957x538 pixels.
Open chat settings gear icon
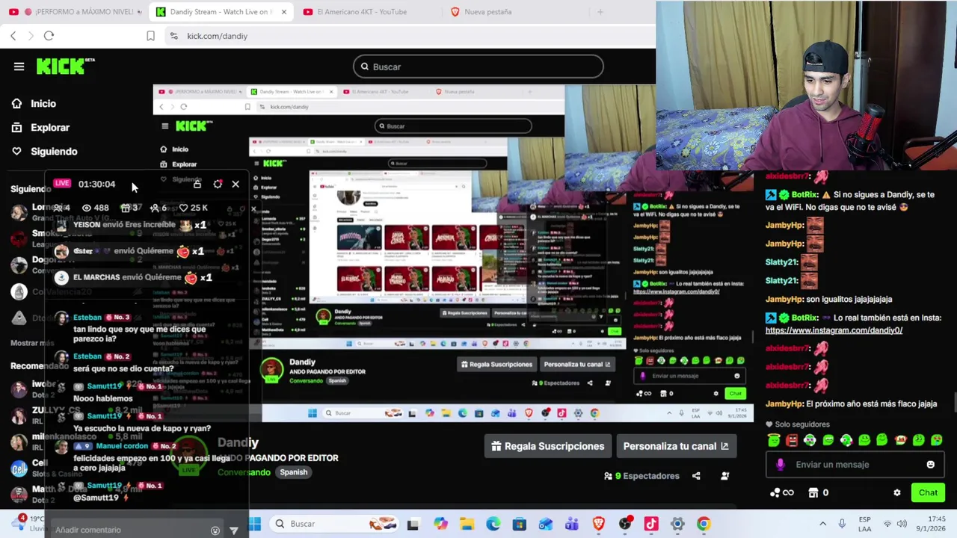[897, 493]
